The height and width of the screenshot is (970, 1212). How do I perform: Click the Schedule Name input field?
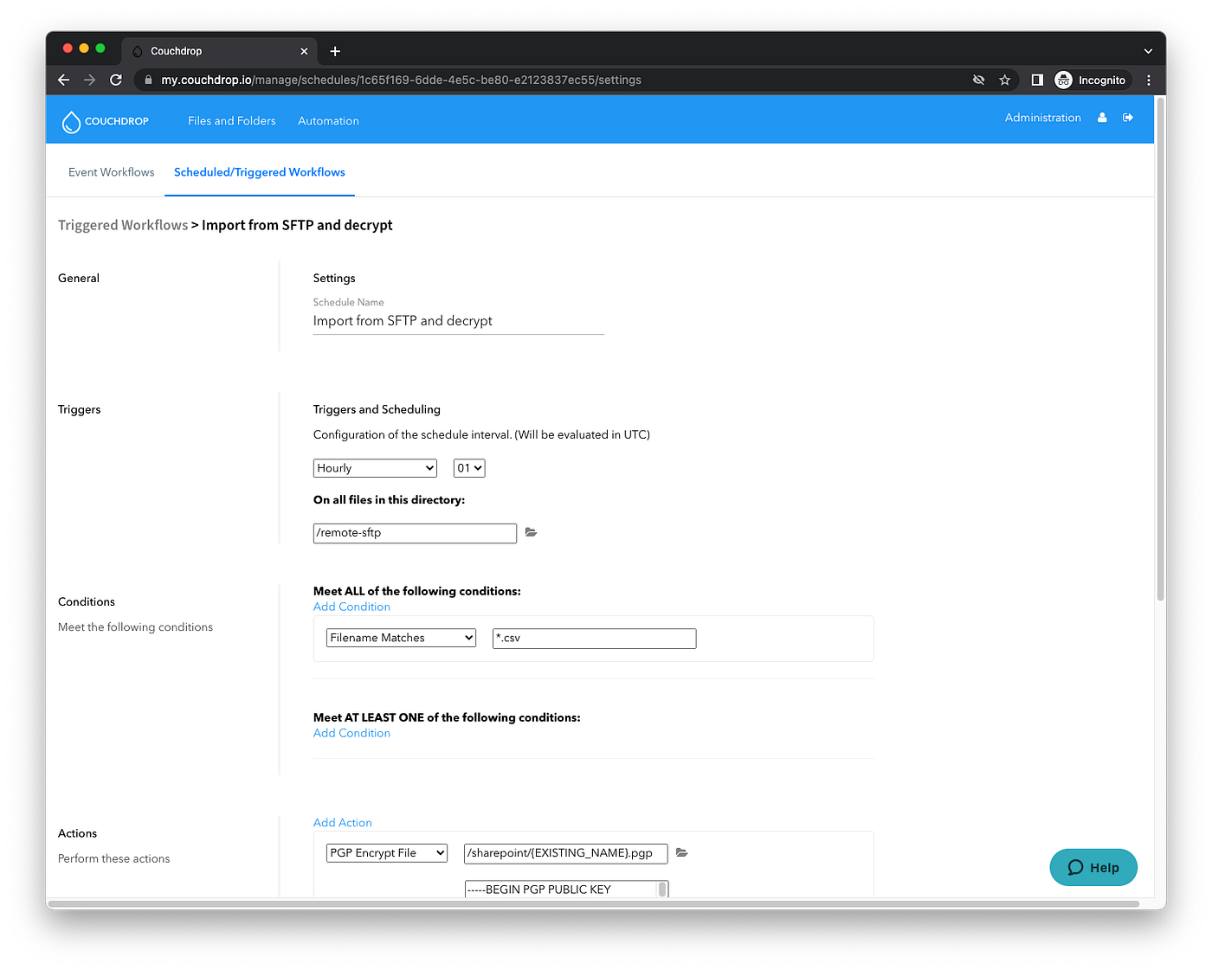458,320
